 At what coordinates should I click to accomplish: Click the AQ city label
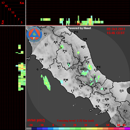82,69
